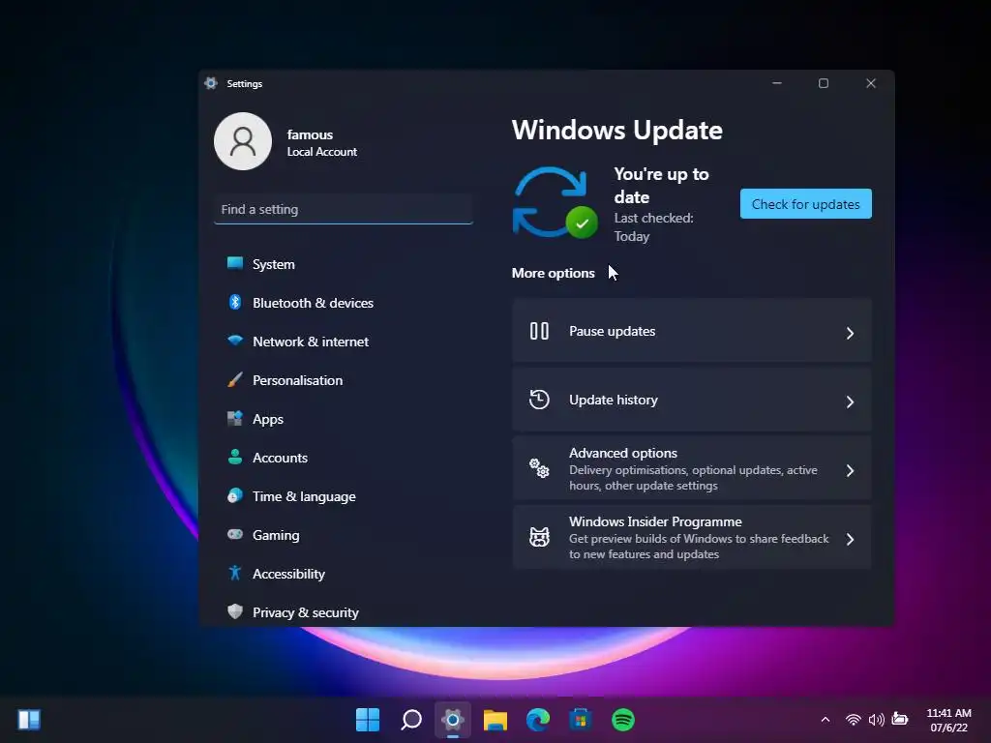The height and width of the screenshot is (743, 991).
Task: Open clock and date 11:41 AM
Action: [x=948, y=720]
